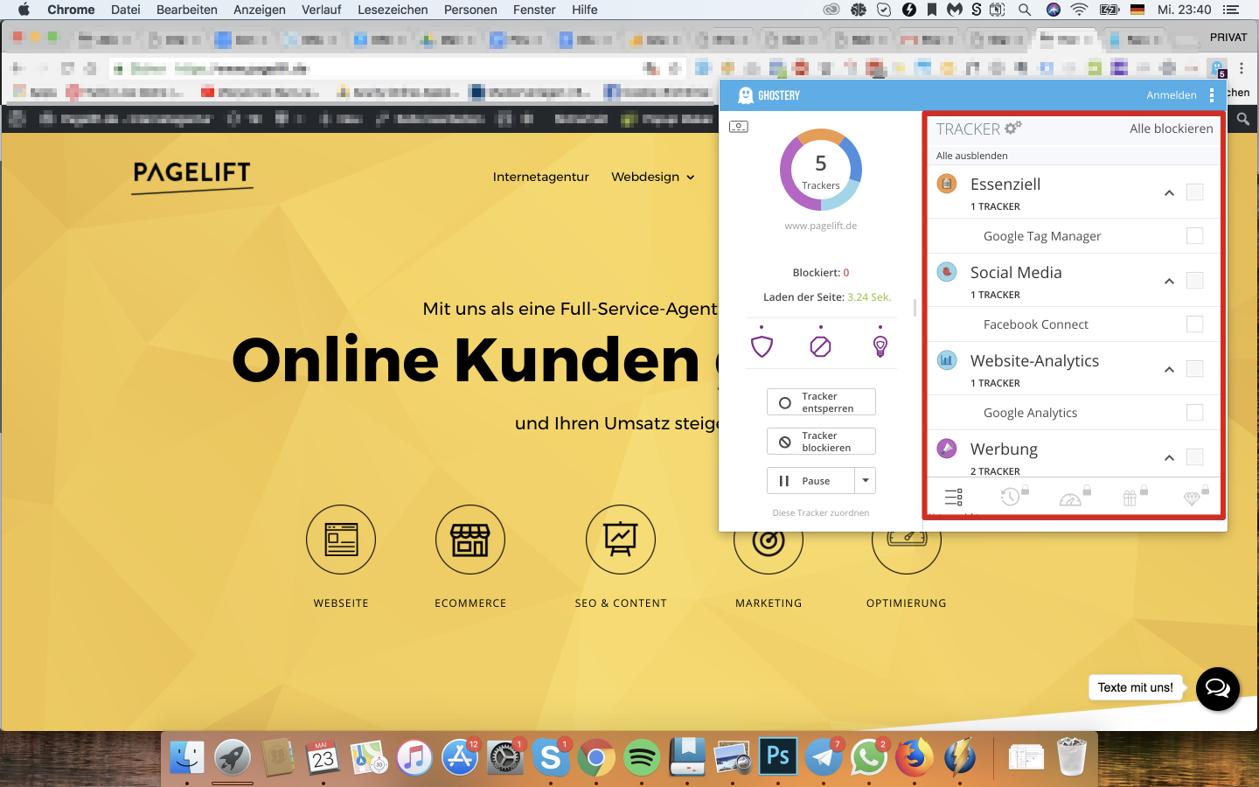Open tracker settings gears beside TRACKER heading
The height and width of the screenshot is (787, 1259).
[x=1013, y=128]
